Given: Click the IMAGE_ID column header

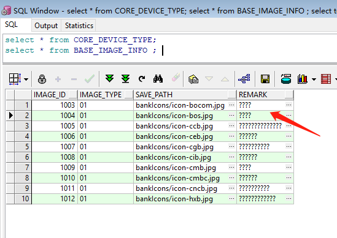Looking at the screenshot, I should [x=55, y=95].
